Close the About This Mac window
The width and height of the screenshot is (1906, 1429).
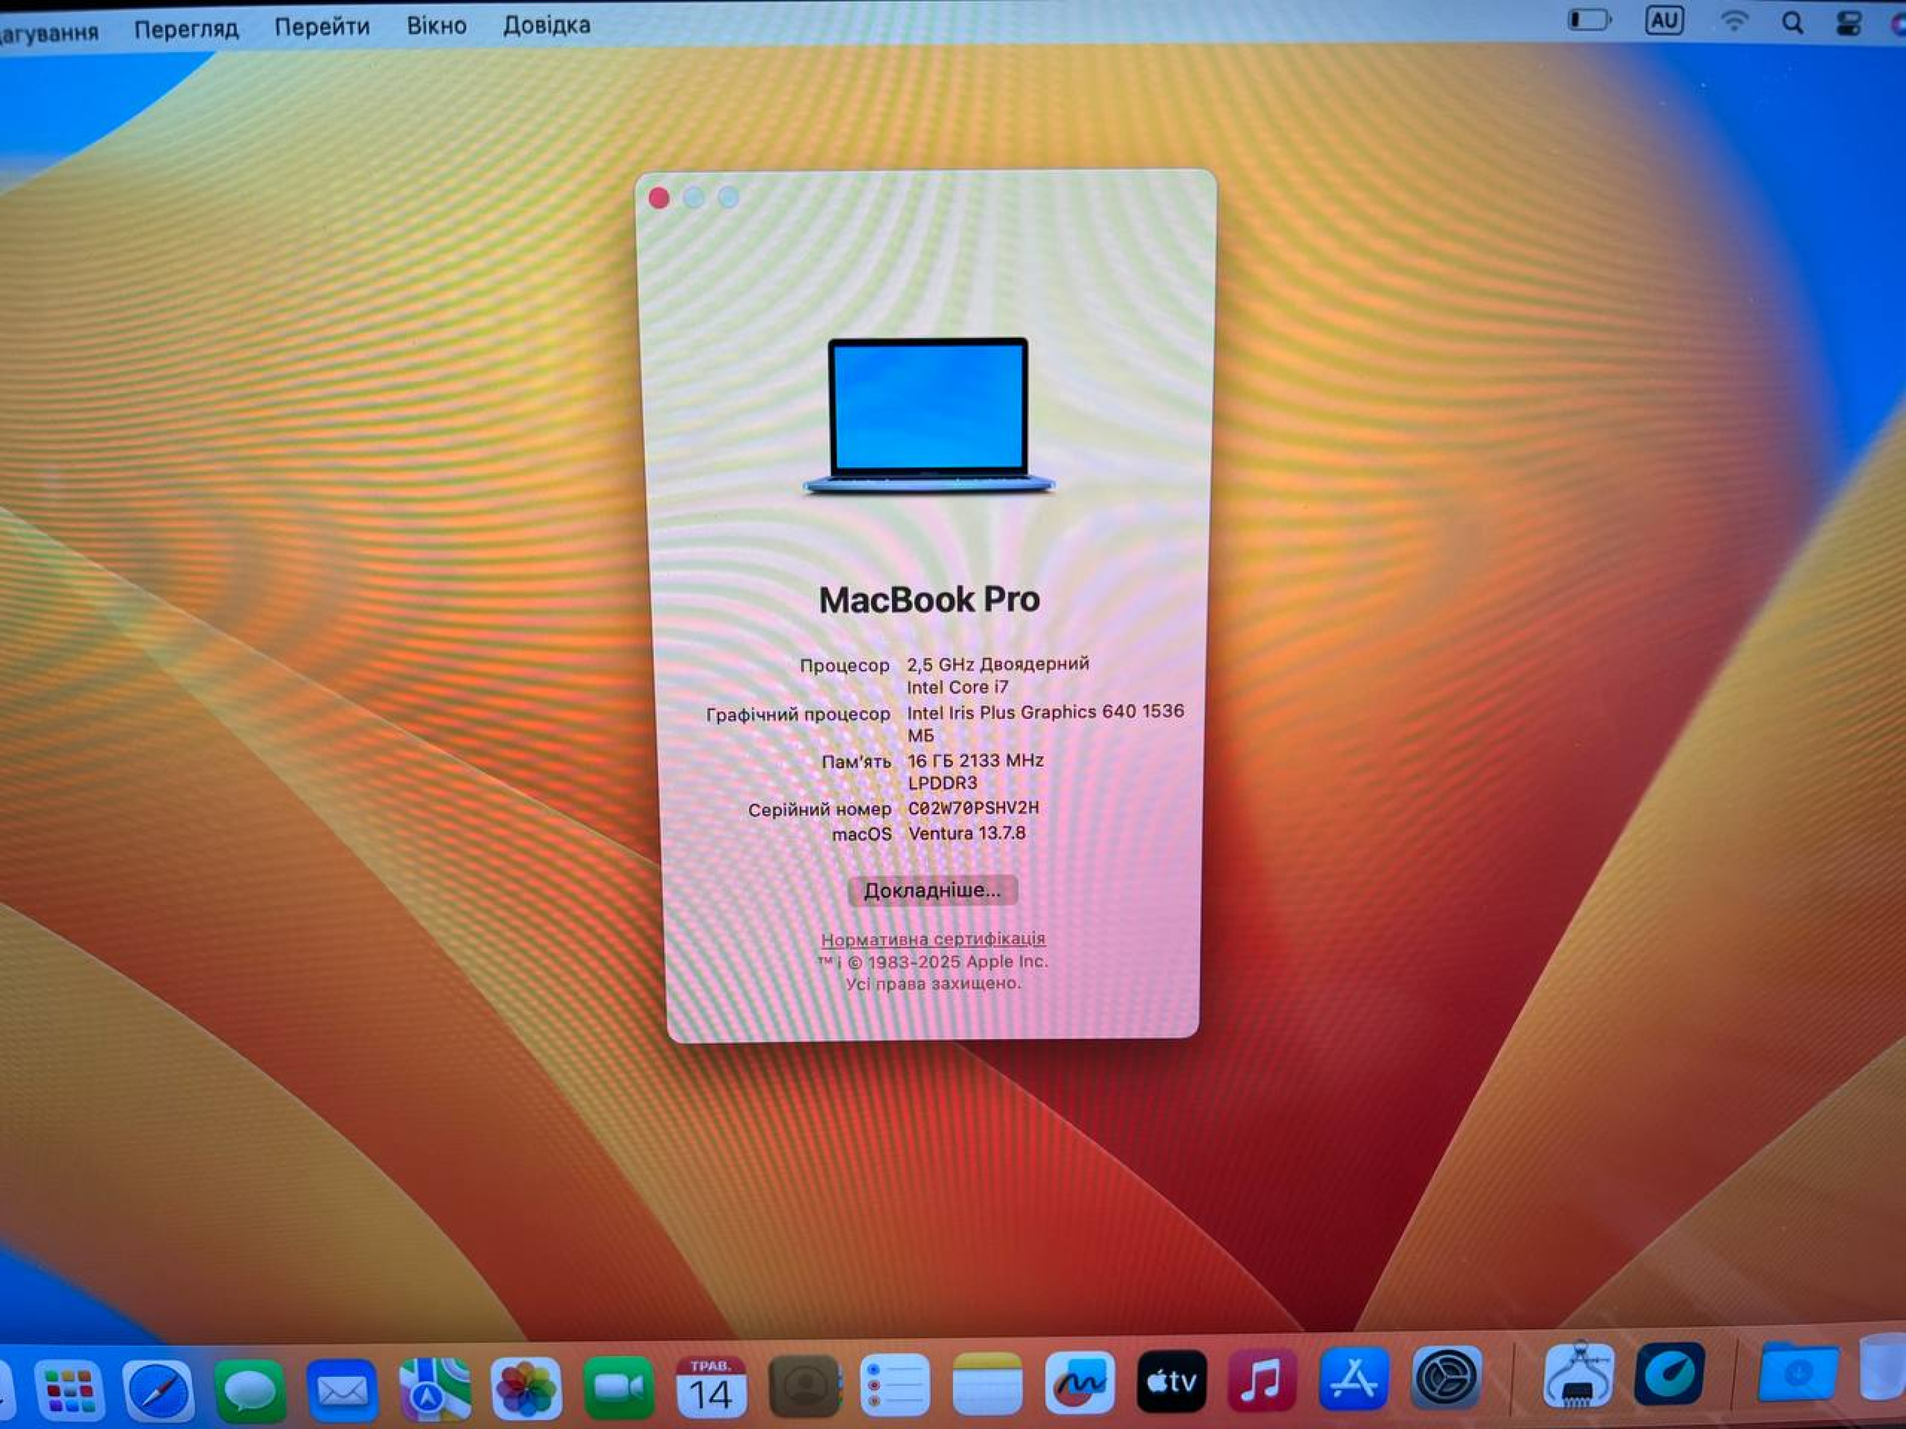659,198
